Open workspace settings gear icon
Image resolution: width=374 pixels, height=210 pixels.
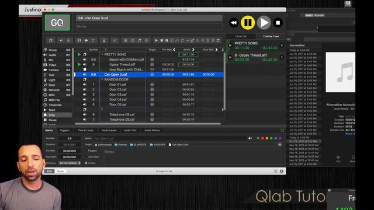coord(282,171)
